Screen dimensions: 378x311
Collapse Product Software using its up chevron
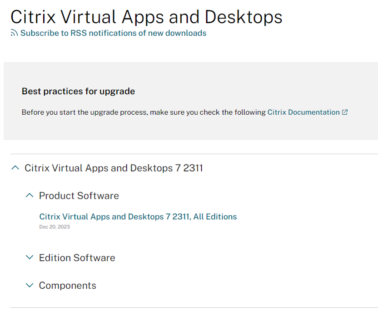pos(30,195)
